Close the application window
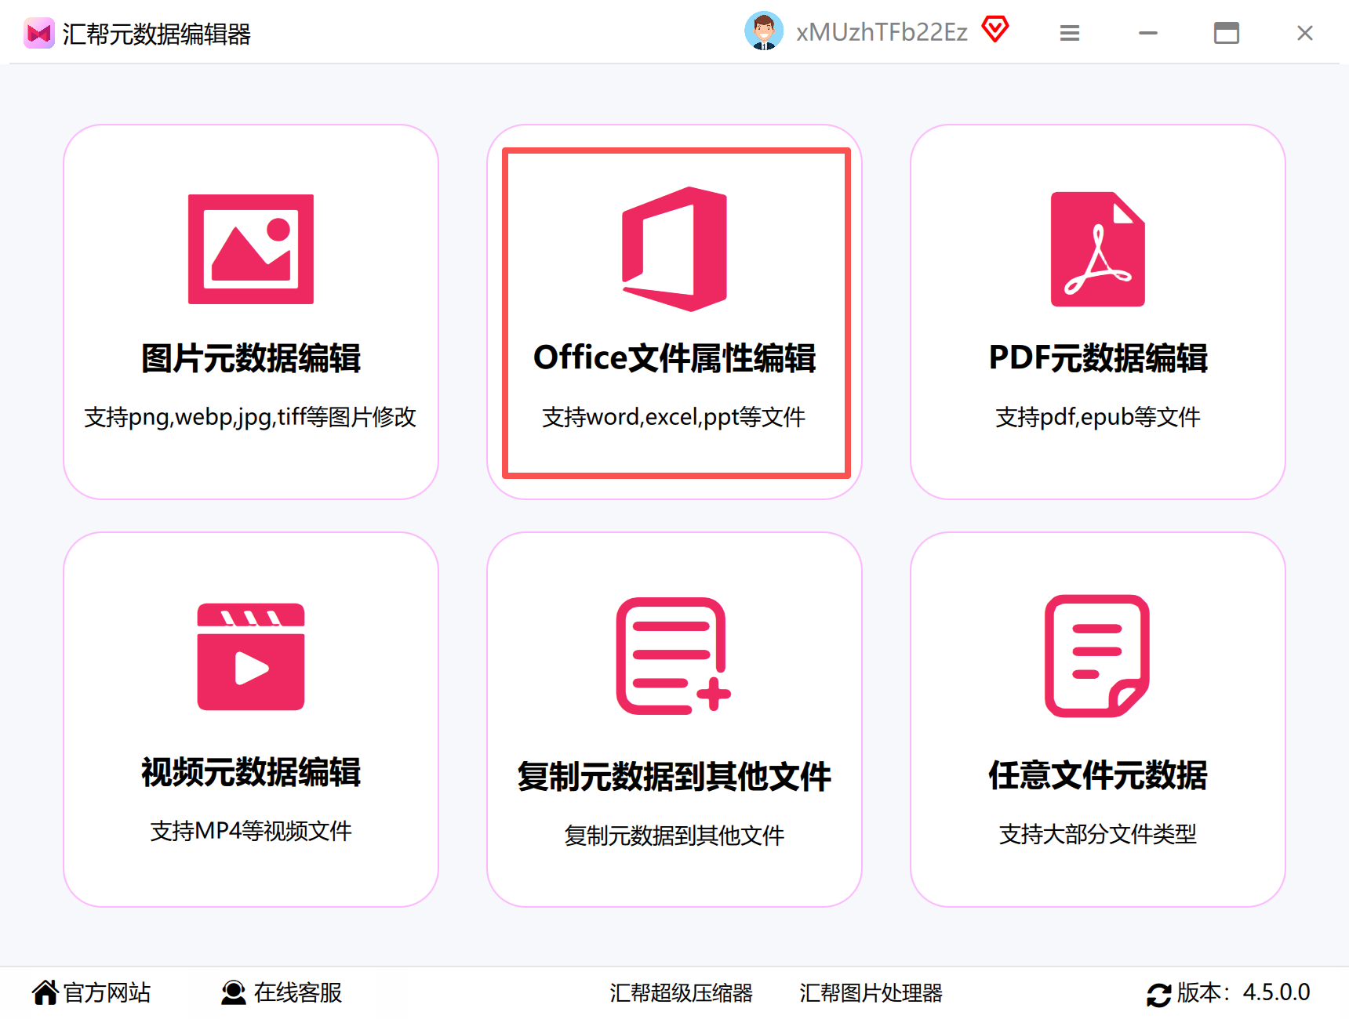 pos(1305,33)
